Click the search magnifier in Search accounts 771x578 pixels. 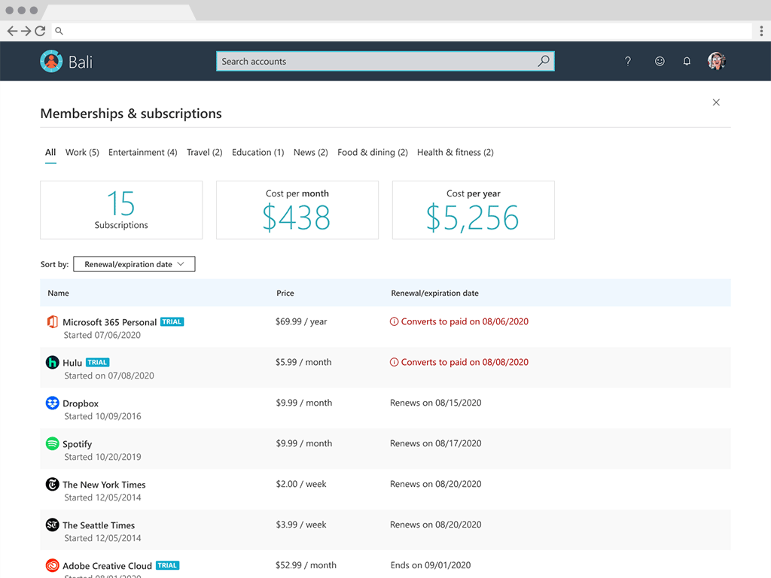544,61
